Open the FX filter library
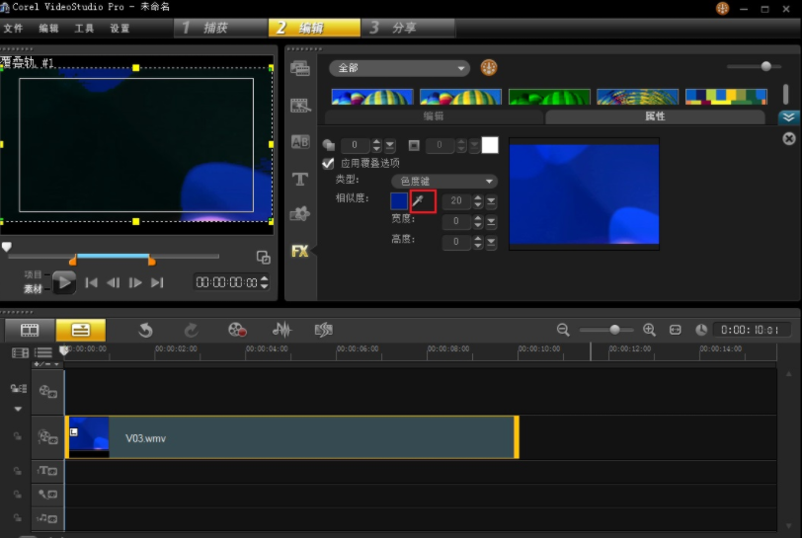 pyautogui.click(x=299, y=251)
